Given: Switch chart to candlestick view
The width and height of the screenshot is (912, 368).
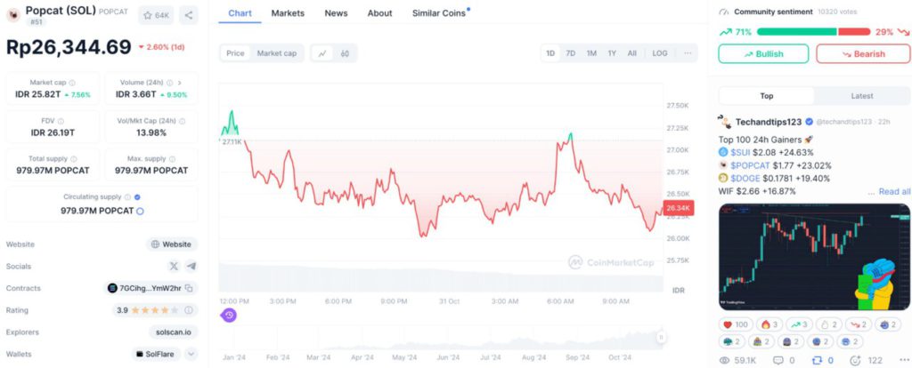Looking at the screenshot, I should pyautogui.click(x=344, y=53).
